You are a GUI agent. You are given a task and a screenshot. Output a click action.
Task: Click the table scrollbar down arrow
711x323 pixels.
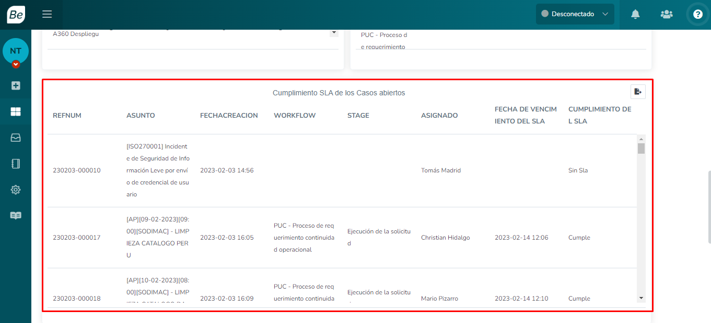click(x=641, y=298)
